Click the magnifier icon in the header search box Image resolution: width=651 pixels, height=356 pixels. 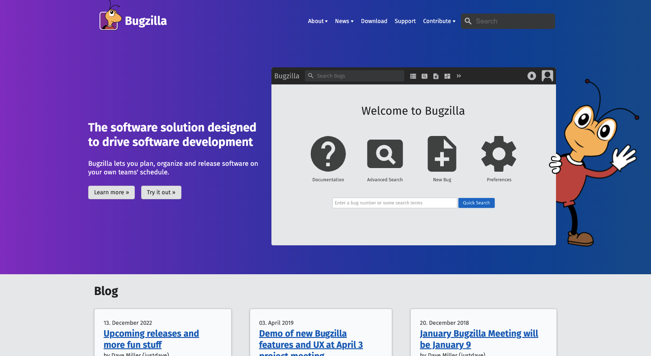pos(468,21)
